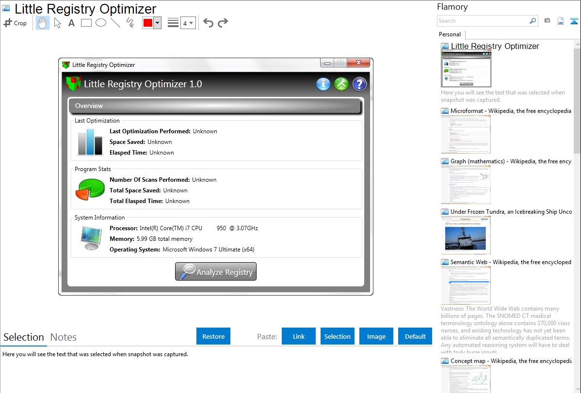Click the Graph (mathematics) snapshot thumbnail

pos(466,185)
